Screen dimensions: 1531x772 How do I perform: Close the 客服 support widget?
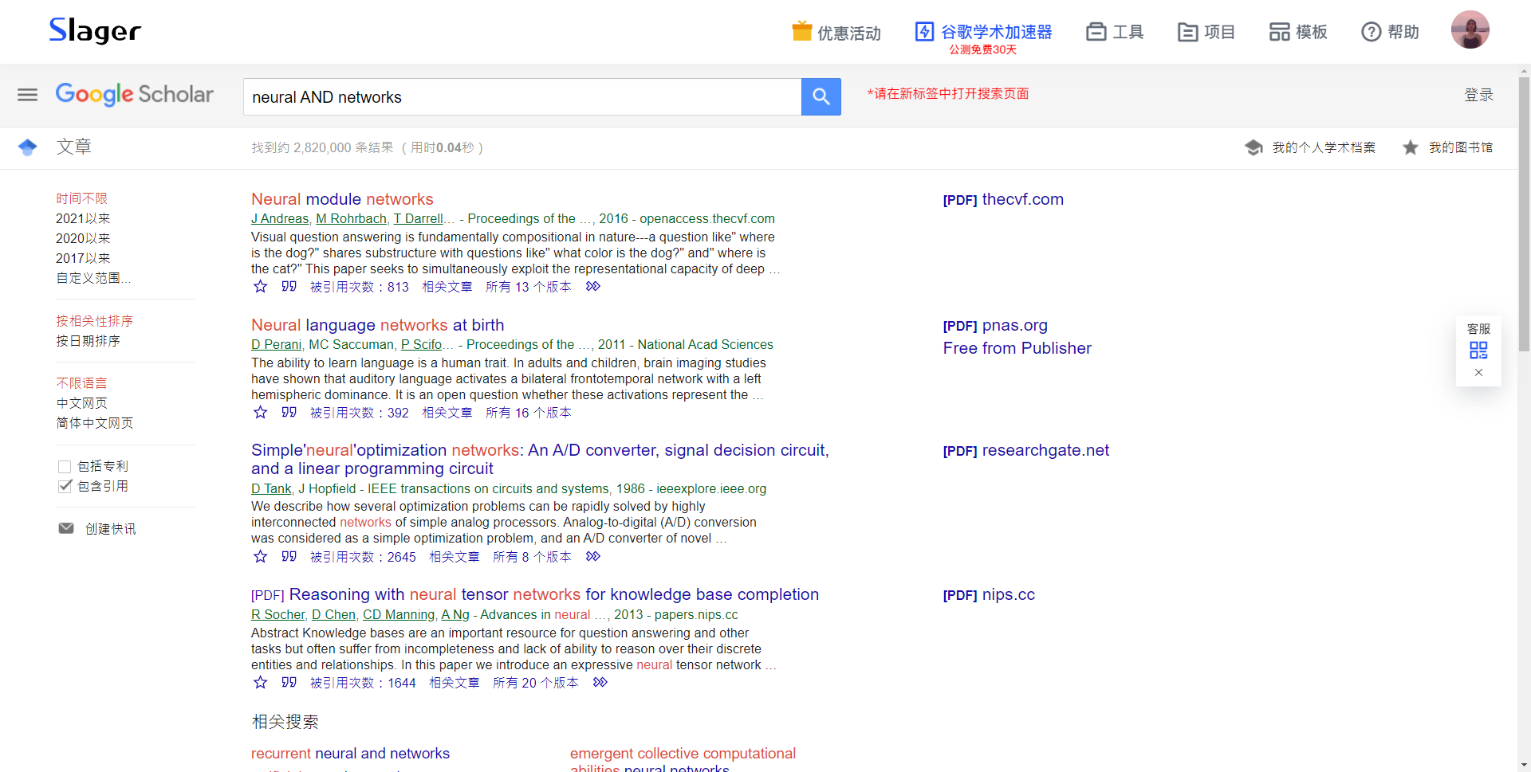[1479, 372]
